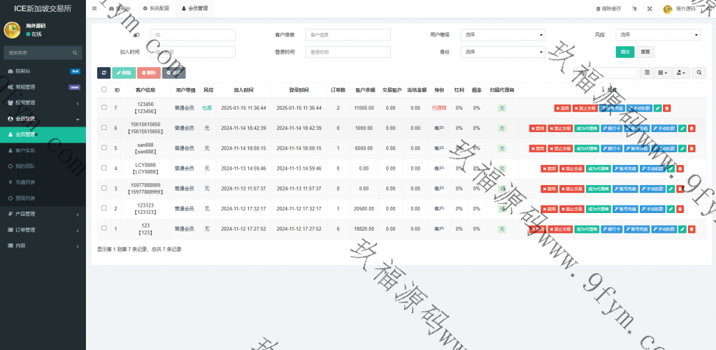716x350 pixels.
Task: Expand the 产品管理 sidebar menu
Action: click(43, 214)
